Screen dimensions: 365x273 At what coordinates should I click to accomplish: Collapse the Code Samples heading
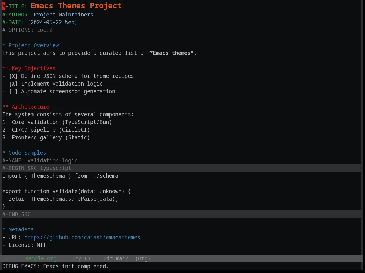click(x=24, y=153)
